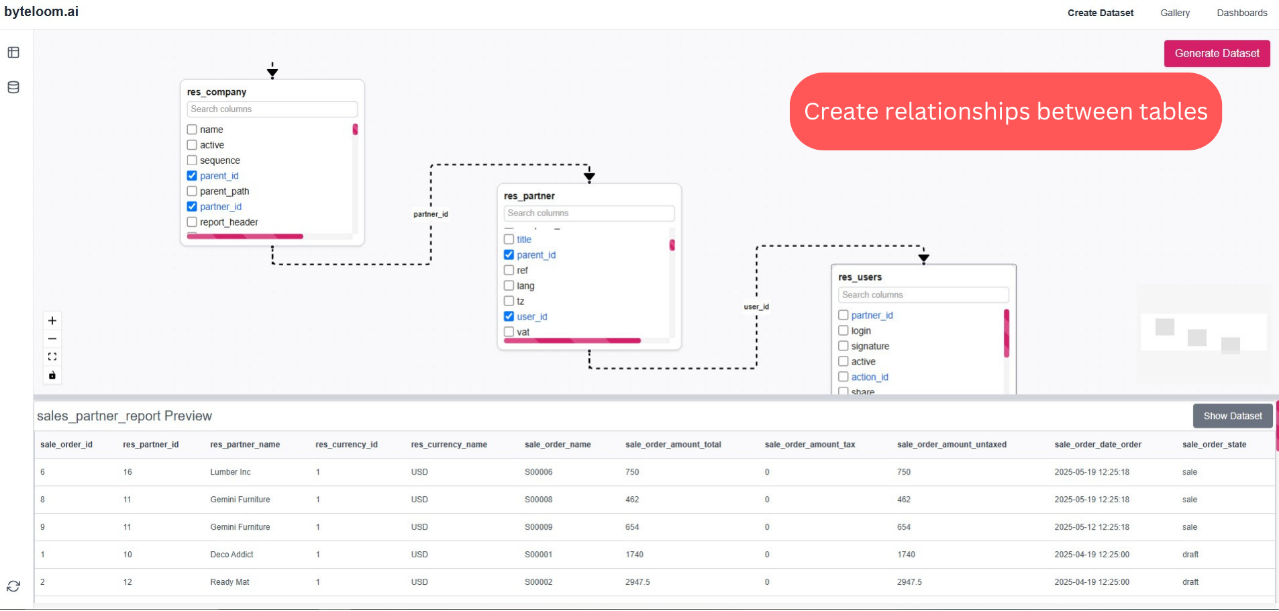
Task: Click the Generate Dataset button
Action: [x=1217, y=54]
